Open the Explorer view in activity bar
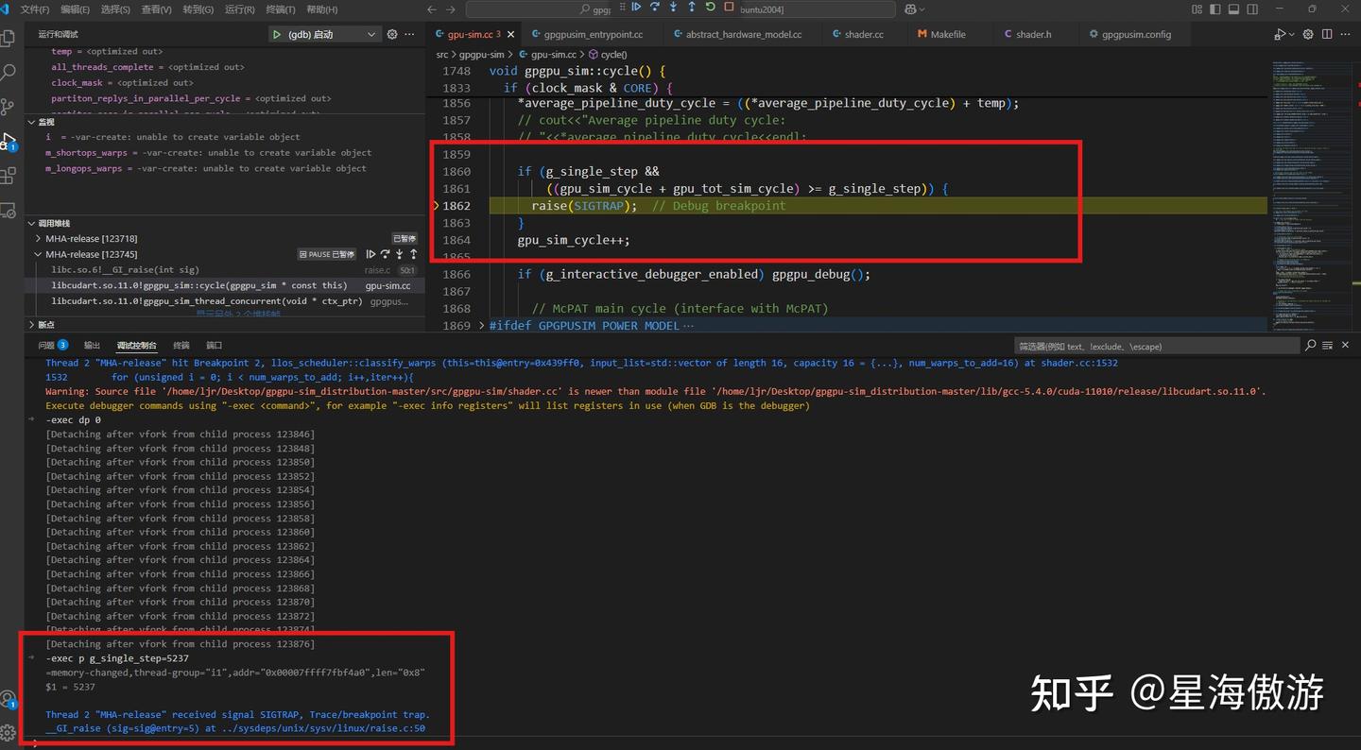Viewport: 1361px width, 750px height. (x=8, y=39)
